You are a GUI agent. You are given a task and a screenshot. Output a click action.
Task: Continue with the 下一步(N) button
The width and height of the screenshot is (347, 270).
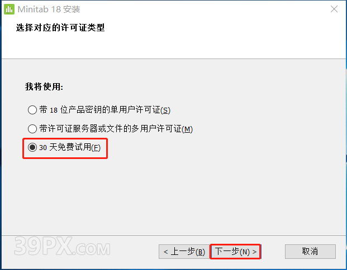click(235, 252)
